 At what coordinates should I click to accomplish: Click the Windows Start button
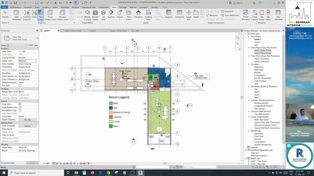pyautogui.click(x=4, y=173)
